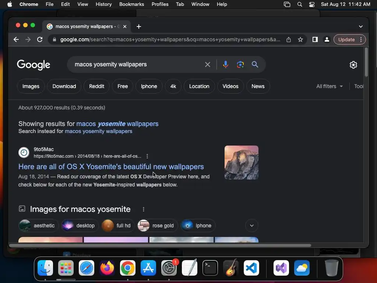Image resolution: width=377 pixels, height=283 pixels.
Task: Go back to the previous page
Action: 16,39
